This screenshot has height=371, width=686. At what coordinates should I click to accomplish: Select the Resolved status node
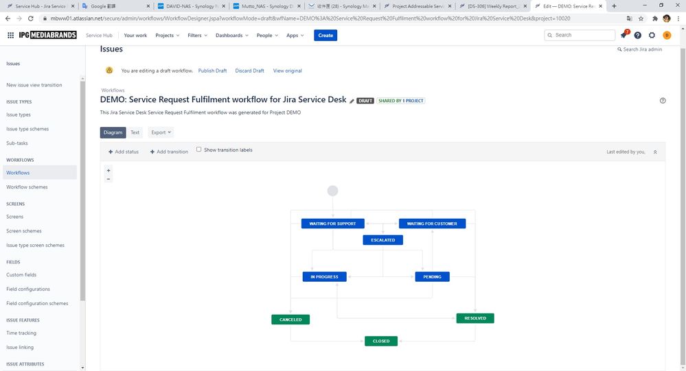coord(475,318)
